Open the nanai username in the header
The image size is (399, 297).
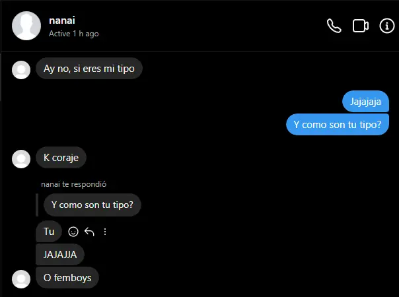pyautogui.click(x=62, y=20)
